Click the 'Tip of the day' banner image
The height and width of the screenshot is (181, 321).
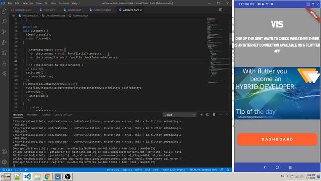277,93
